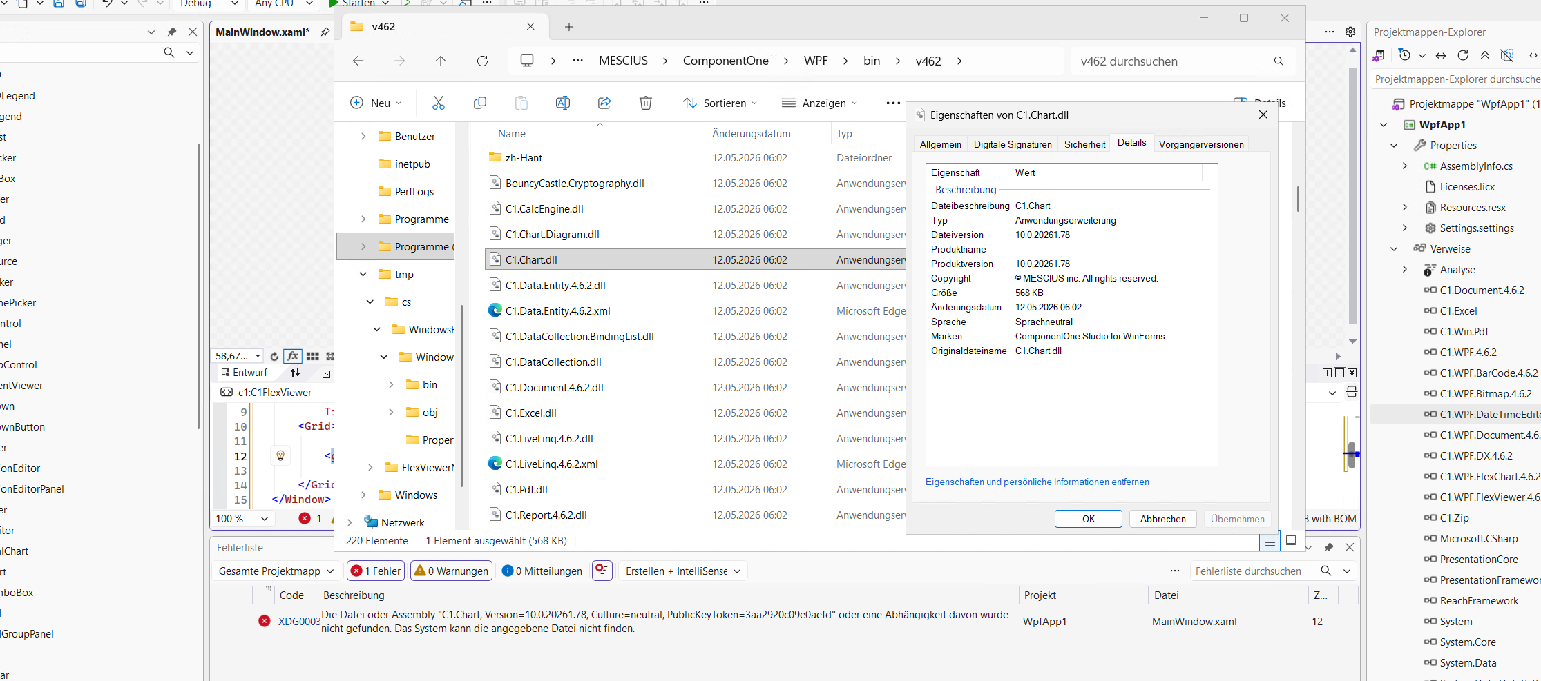Expand the Benutzer folder in the navigation tree
The height and width of the screenshot is (681, 1541).
point(363,137)
